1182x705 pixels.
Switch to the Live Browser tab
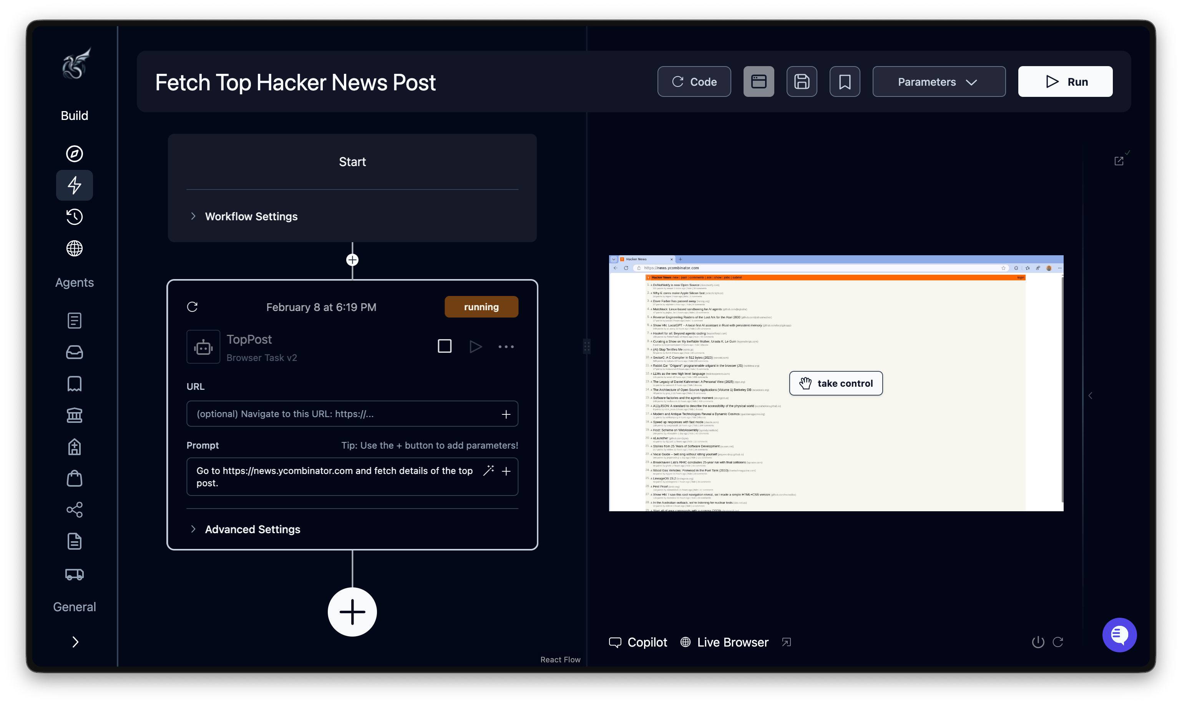[x=724, y=642]
